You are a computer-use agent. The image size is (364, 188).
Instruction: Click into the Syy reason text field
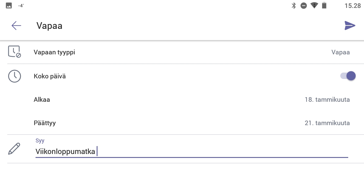click(191, 151)
